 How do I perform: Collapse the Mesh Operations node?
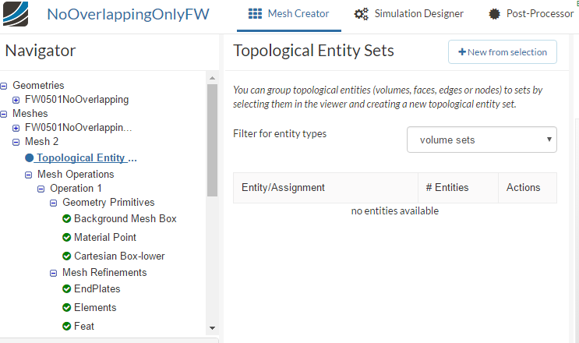(x=29, y=175)
